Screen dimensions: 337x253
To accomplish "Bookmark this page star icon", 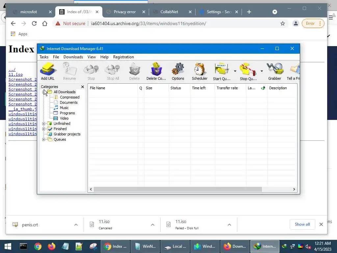I will 283,23.
